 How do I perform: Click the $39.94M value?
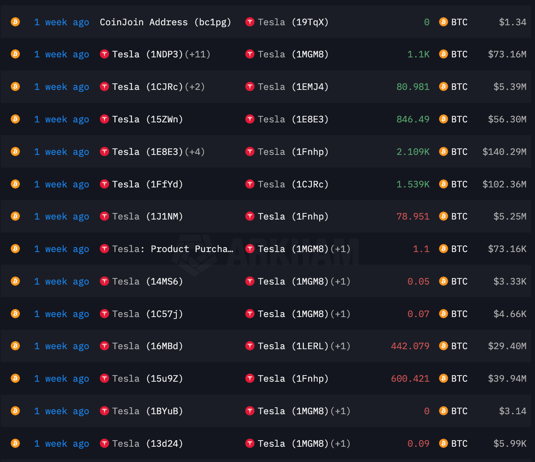[x=507, y=379]
